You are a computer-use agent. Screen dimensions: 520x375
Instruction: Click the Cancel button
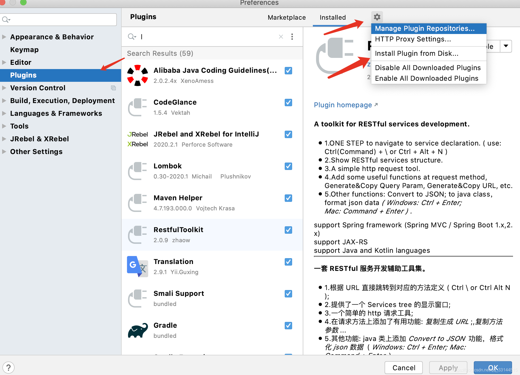click(404, 368)
